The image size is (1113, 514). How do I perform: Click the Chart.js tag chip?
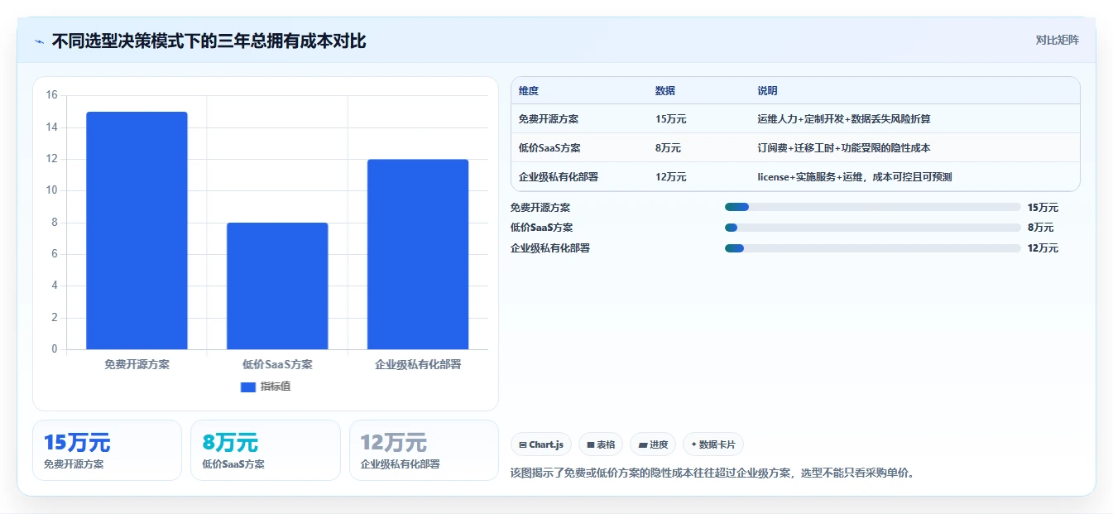pos(541,444)
